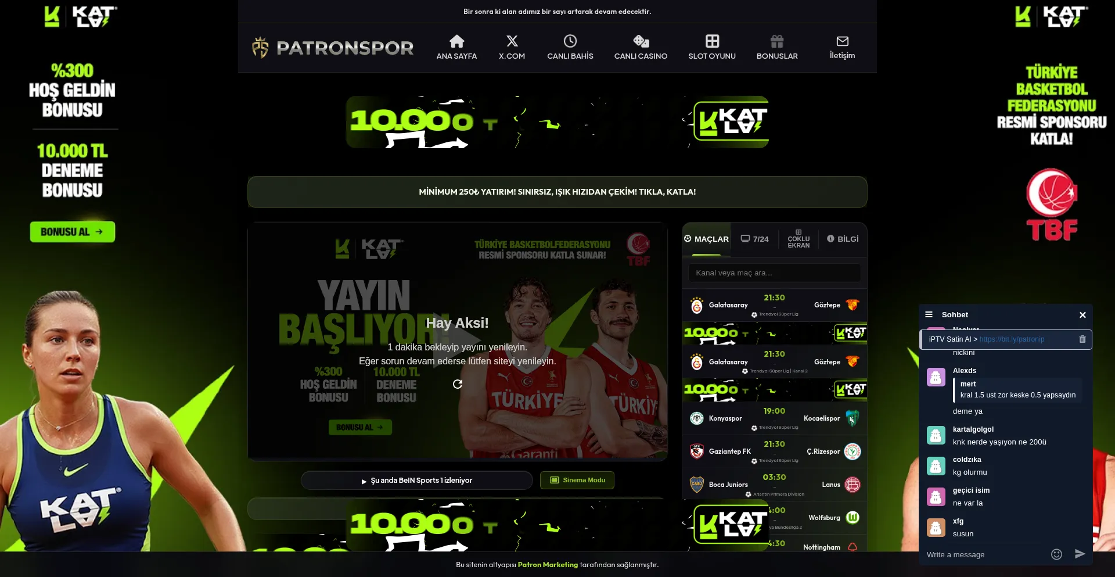Click the PATRONSPOR logo
Screen dimensions: 1115x577
coord(333,48)
